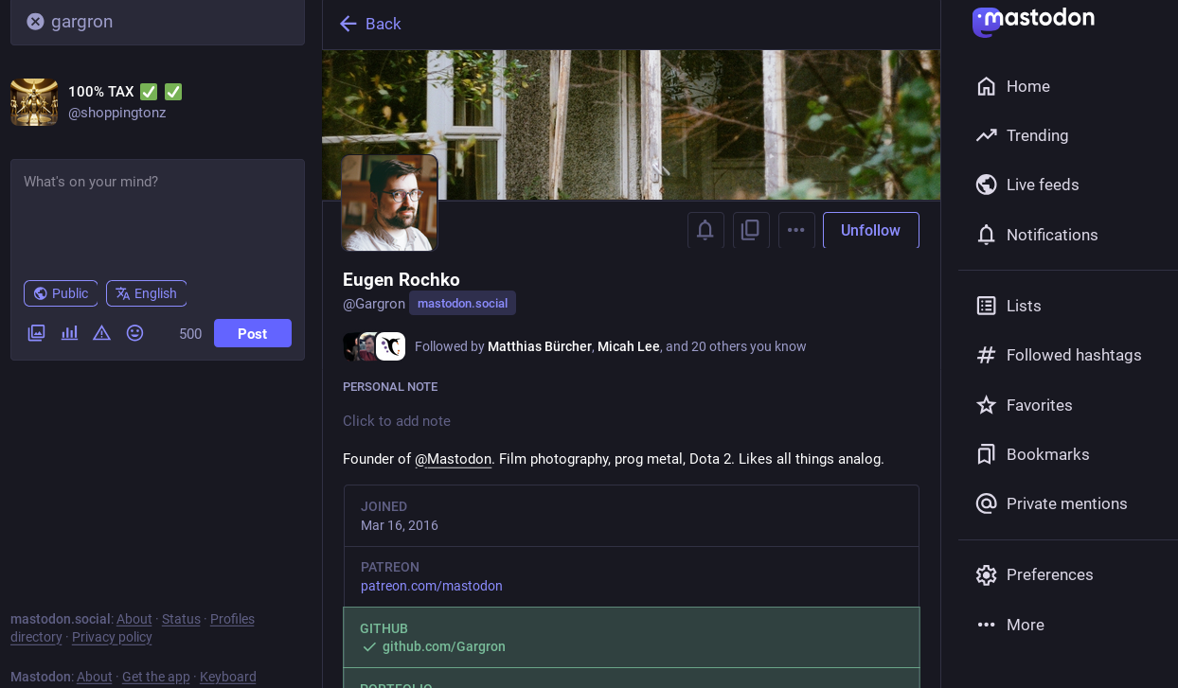Screen dimensions: 1178x688
Task: Open Matthias Bürcher's profile
Action: click(x=540, y=346)
